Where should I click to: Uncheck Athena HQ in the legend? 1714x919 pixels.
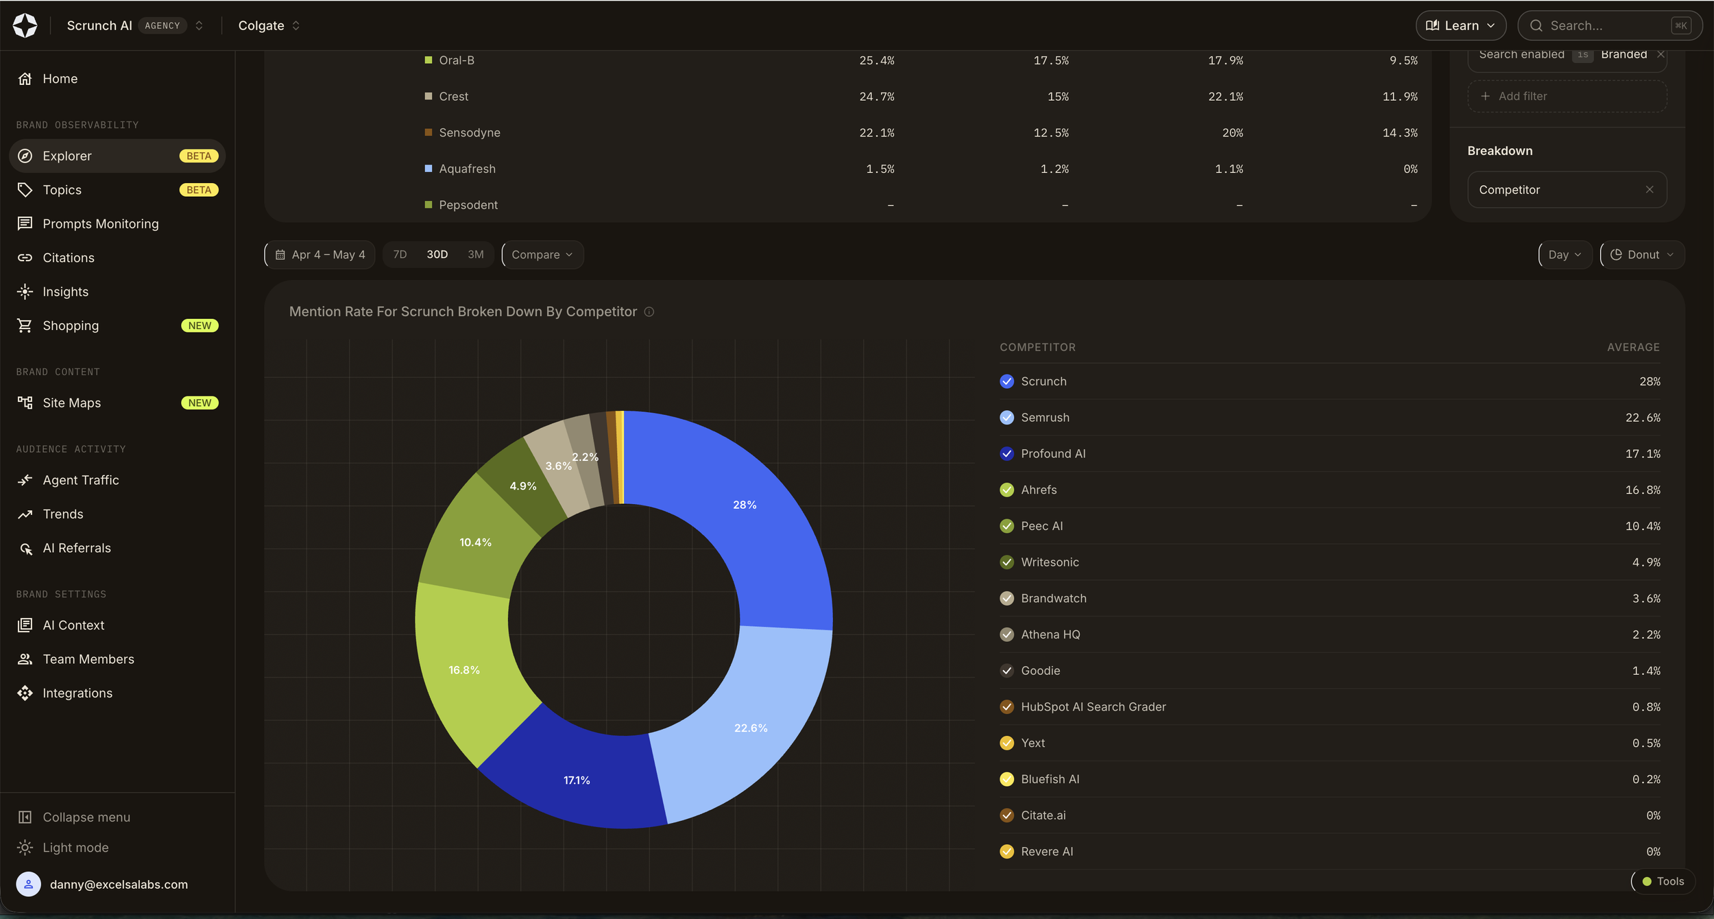click(x=1007, y=635)
